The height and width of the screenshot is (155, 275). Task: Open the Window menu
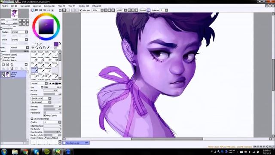coord(83,6)
